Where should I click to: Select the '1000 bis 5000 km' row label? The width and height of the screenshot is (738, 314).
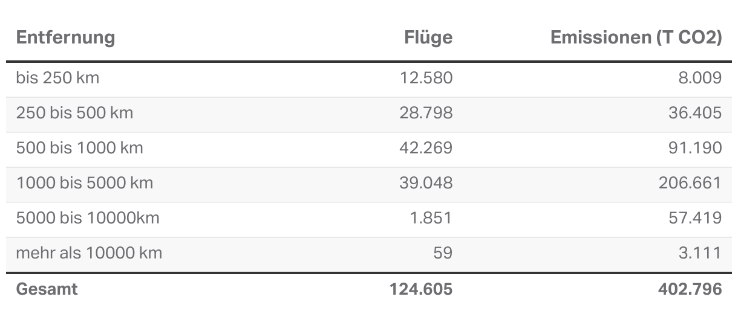pos(85,183)
